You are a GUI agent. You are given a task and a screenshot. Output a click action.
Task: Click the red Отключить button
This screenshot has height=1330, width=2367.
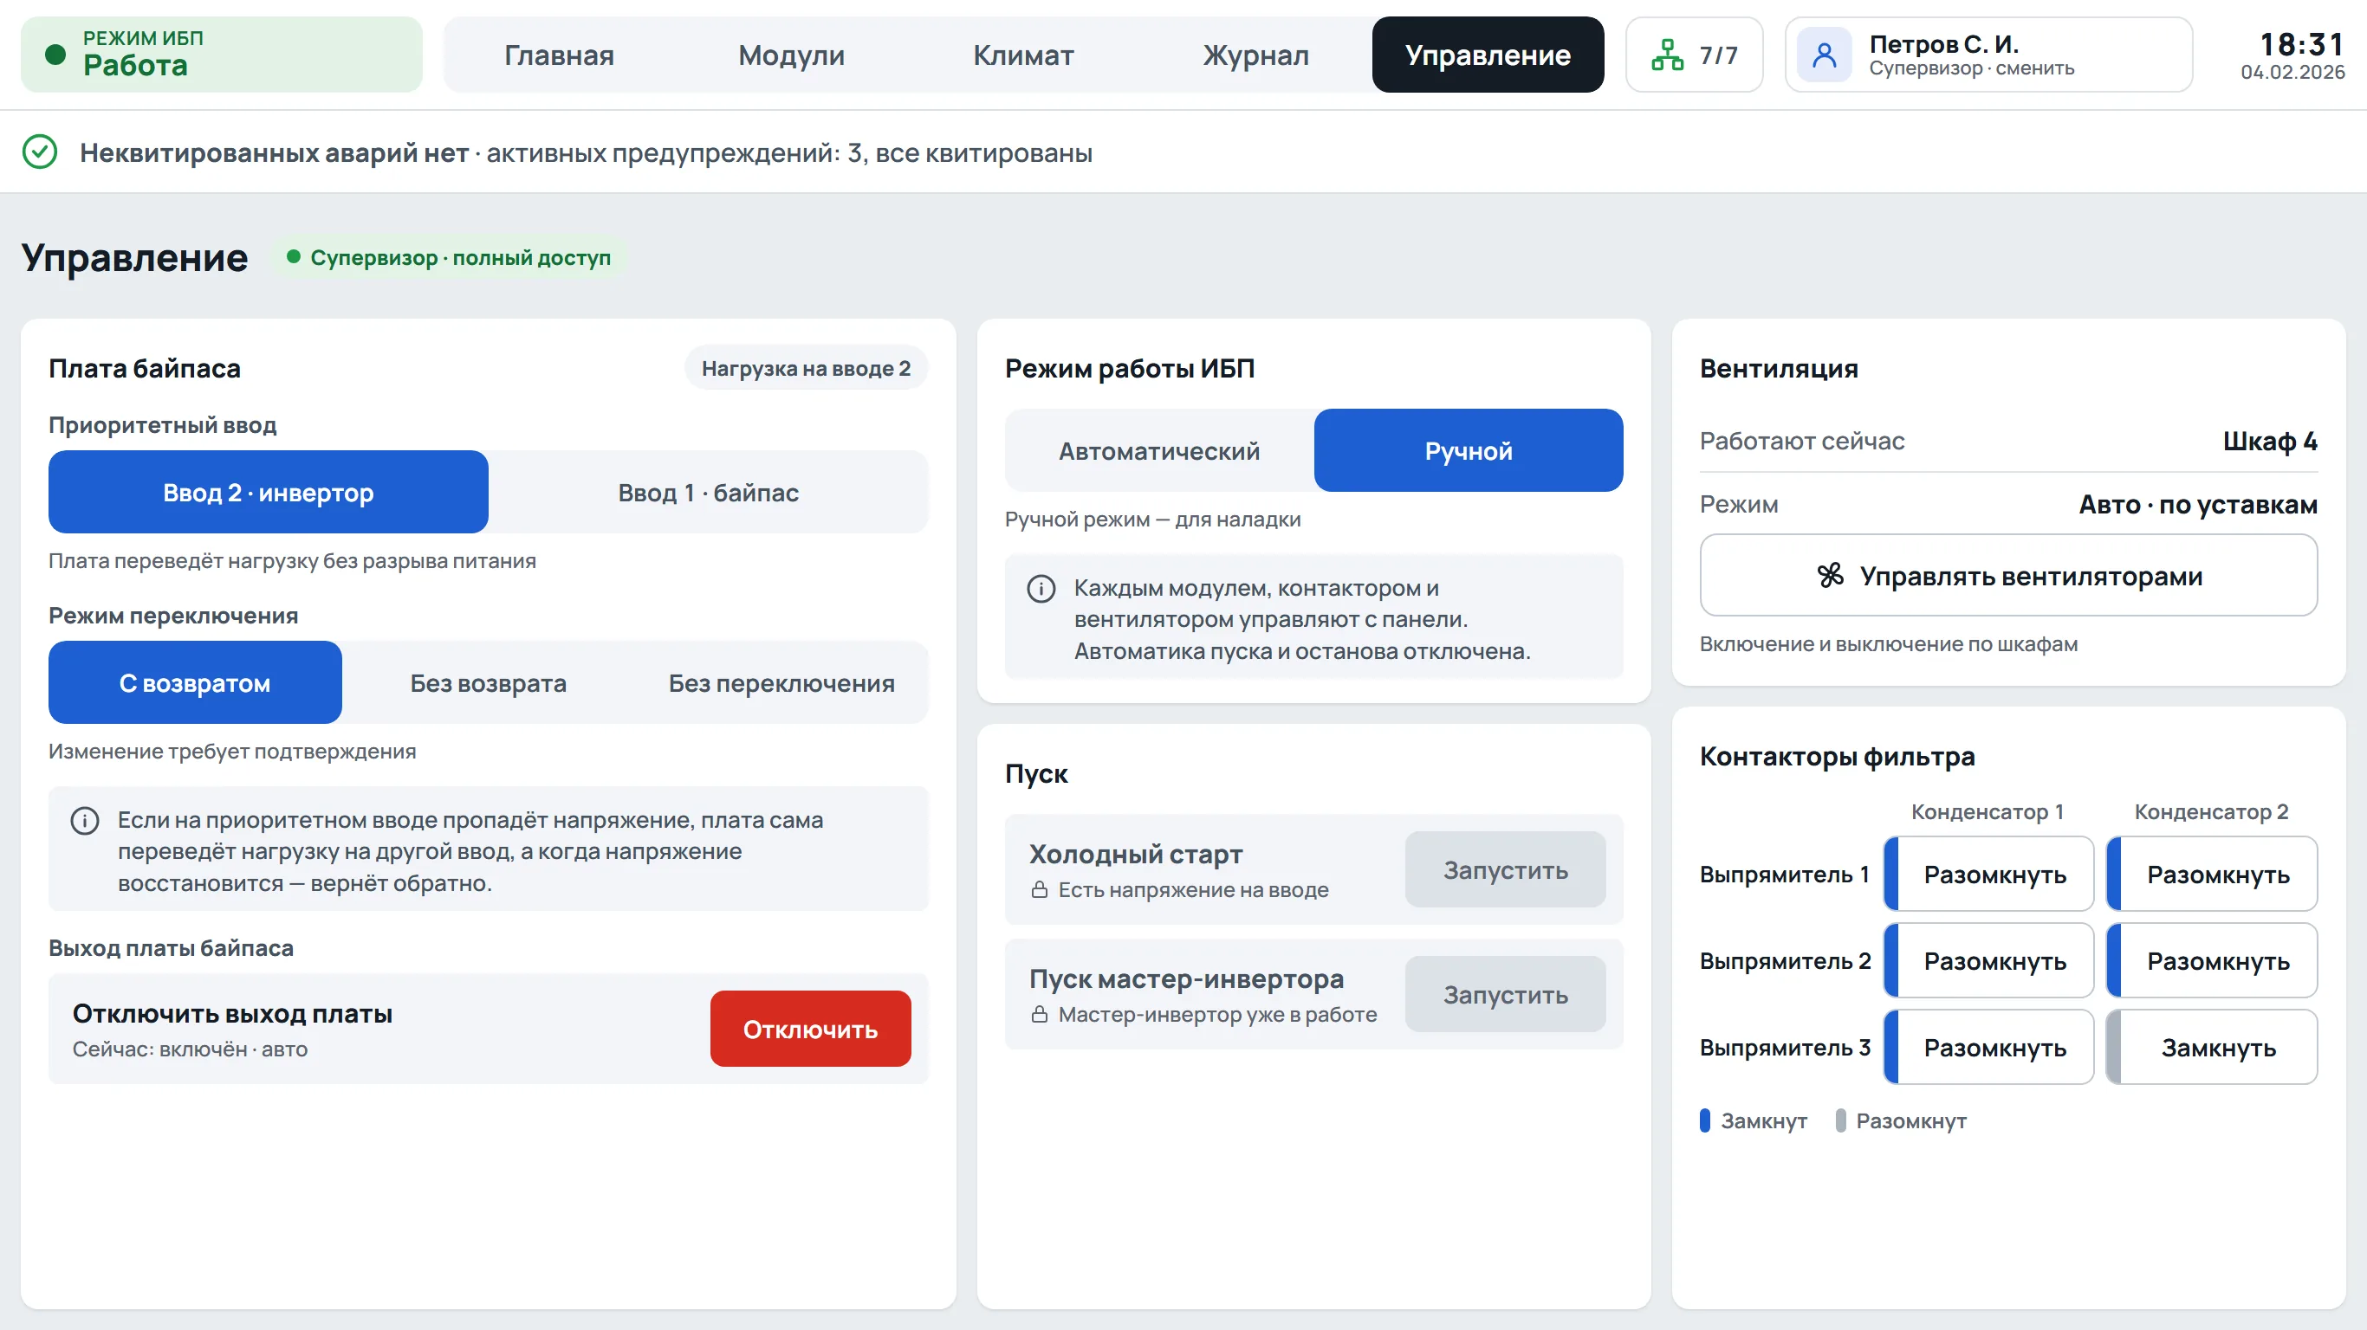click(x=810, y=1029)
